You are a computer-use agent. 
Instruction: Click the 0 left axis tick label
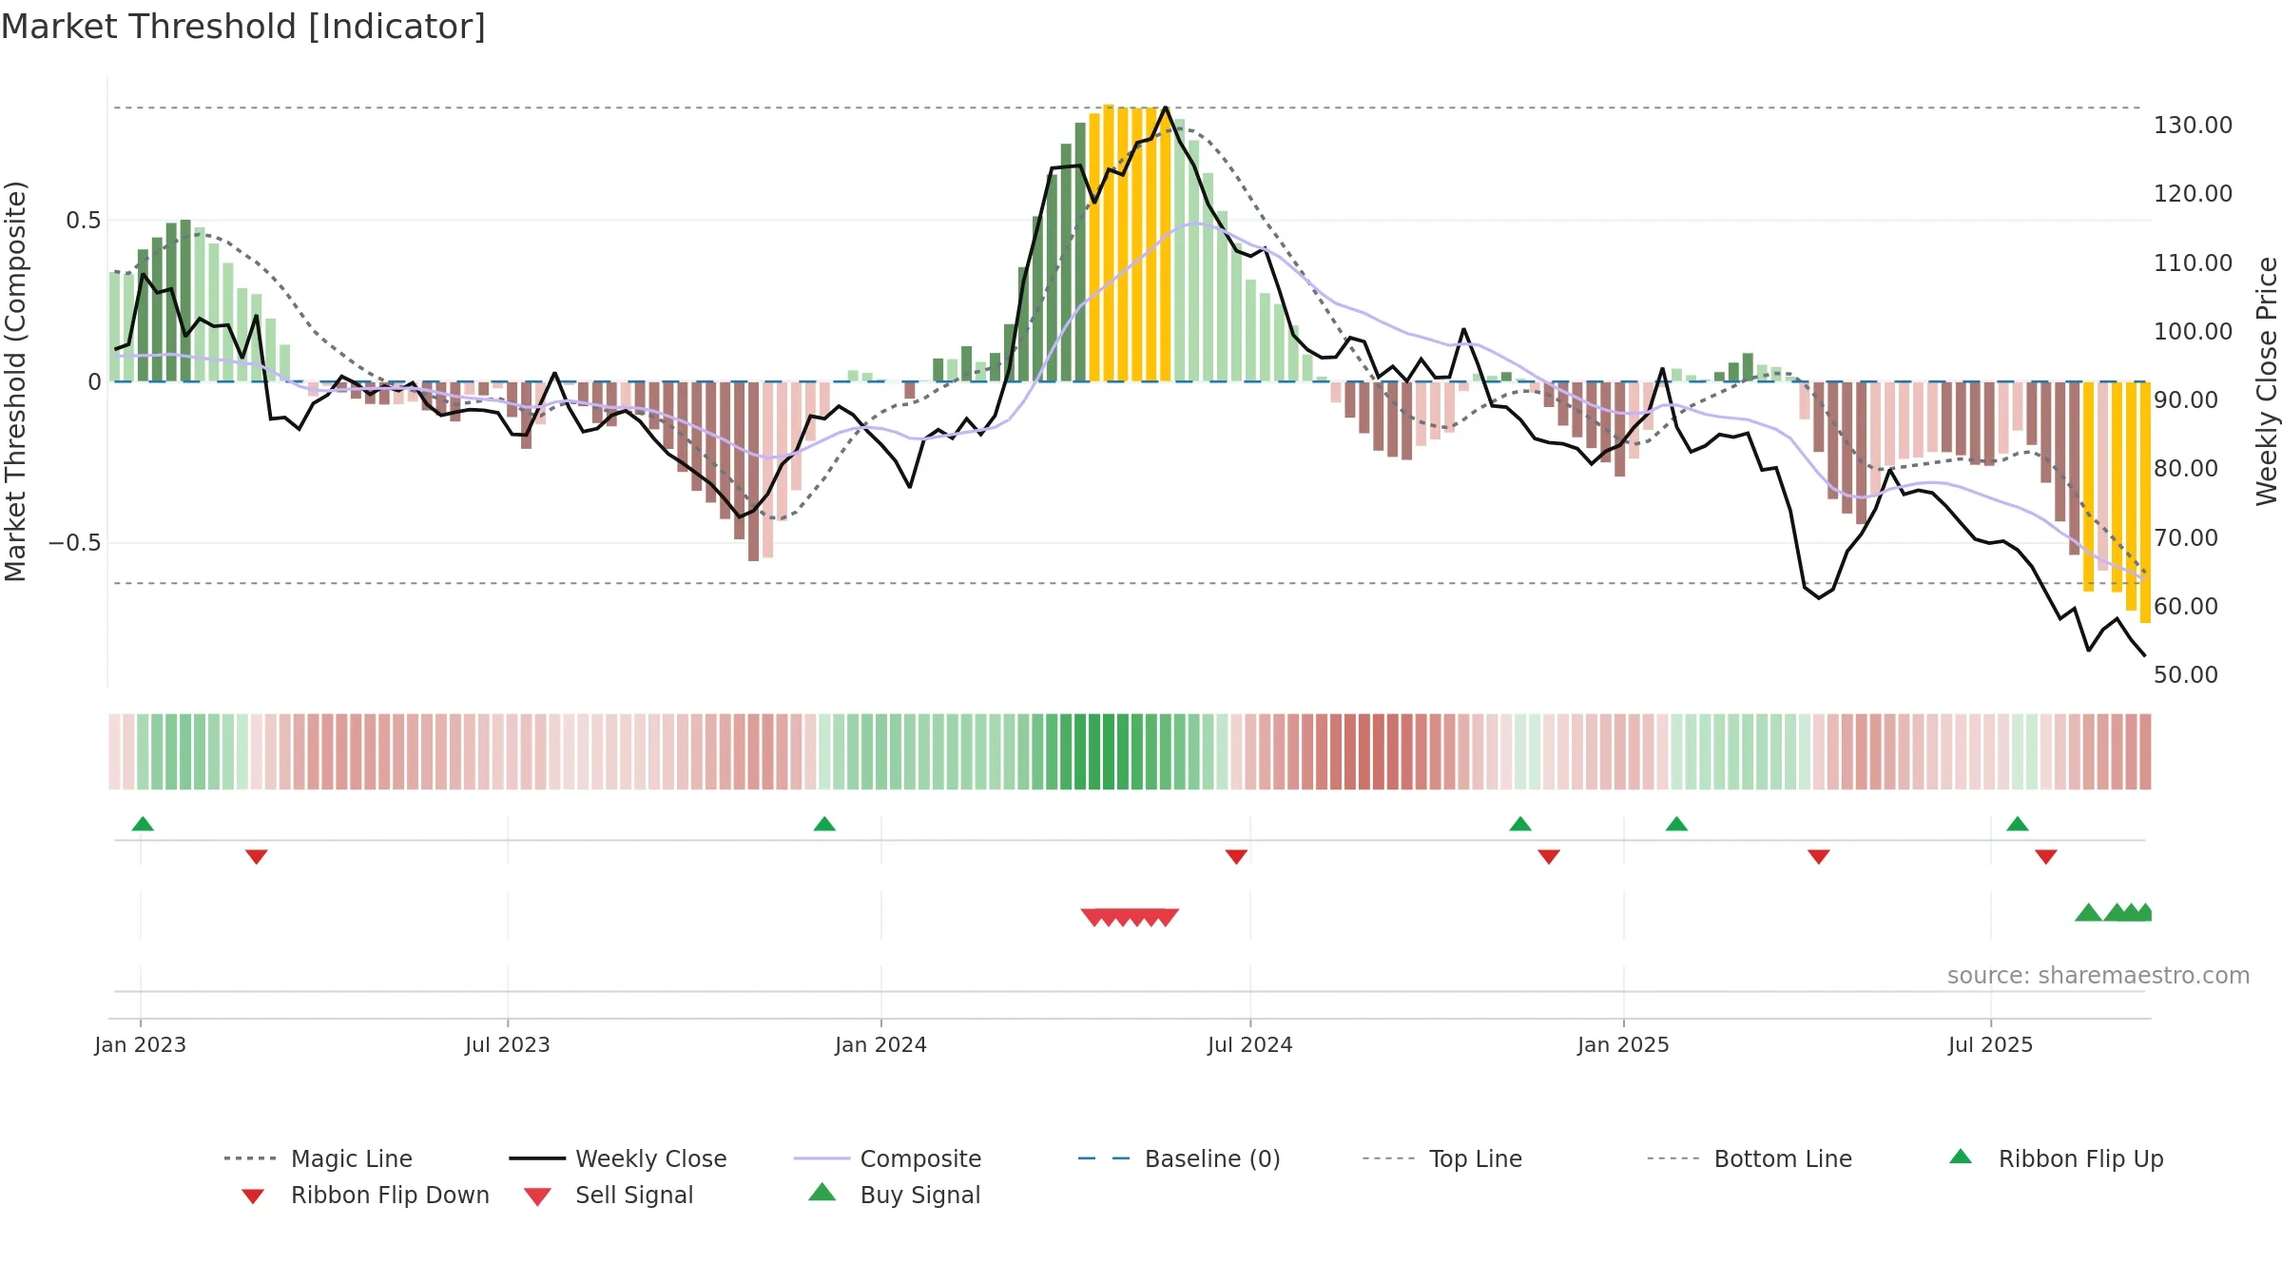point(95,382)
